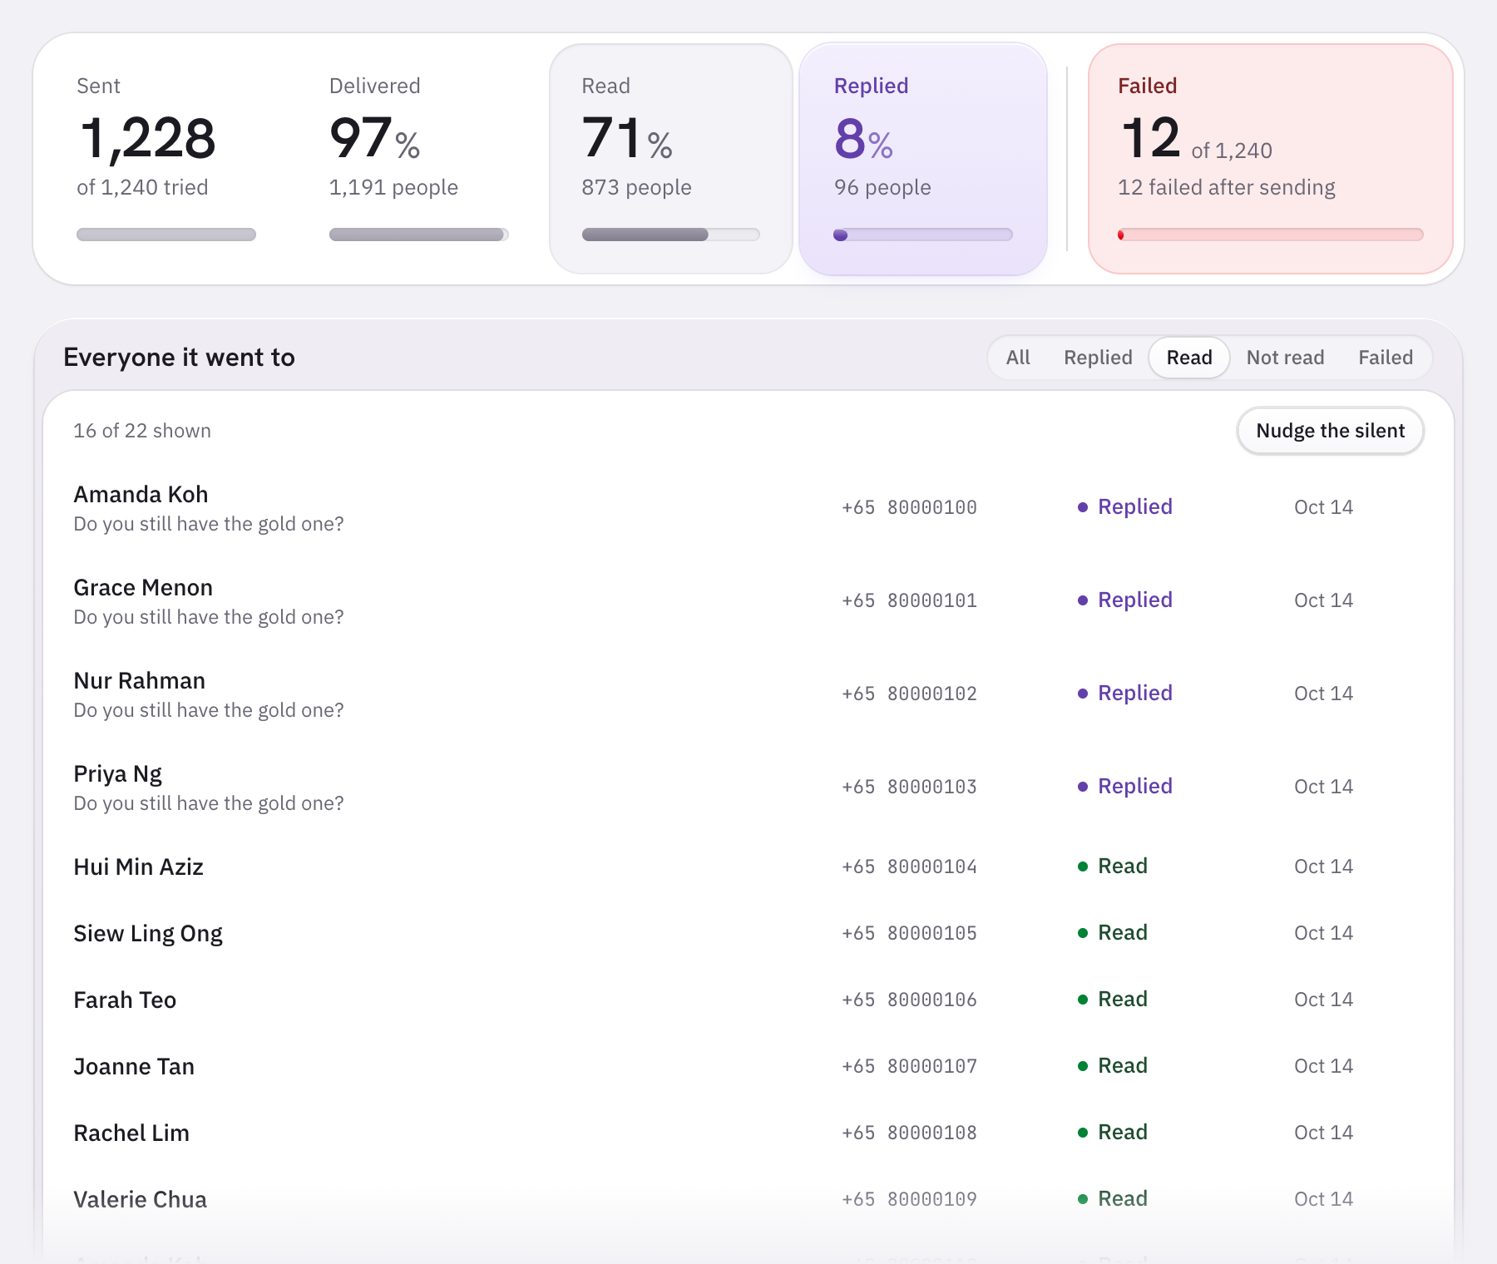The height and width of the screenshot is (1264, 1497).
Task: Select the Read filter tab
Action: point(1189,358)
